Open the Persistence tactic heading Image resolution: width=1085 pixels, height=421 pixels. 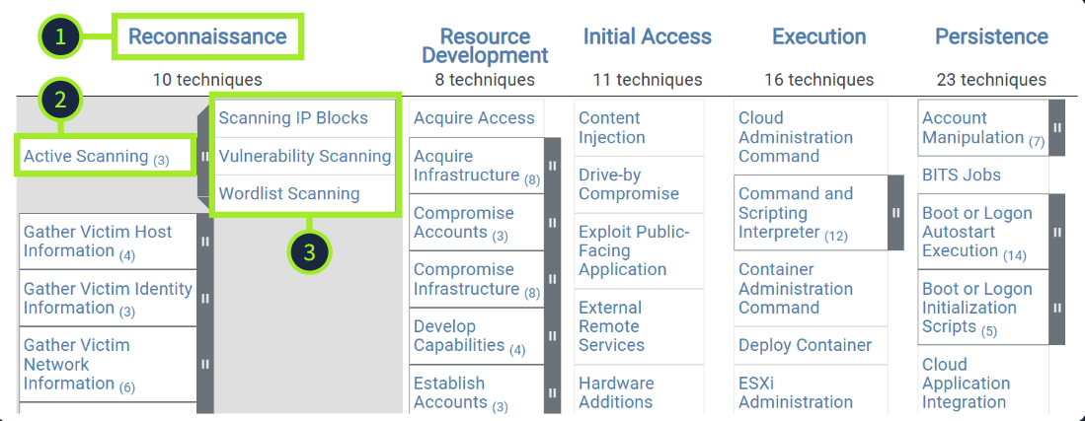[991, 36]
